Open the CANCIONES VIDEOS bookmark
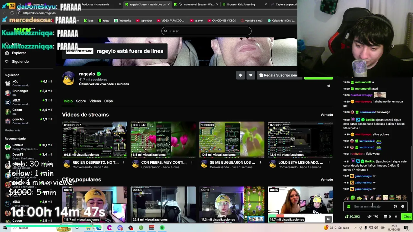Screen dimensions: 413x232 tap(222, 21)
